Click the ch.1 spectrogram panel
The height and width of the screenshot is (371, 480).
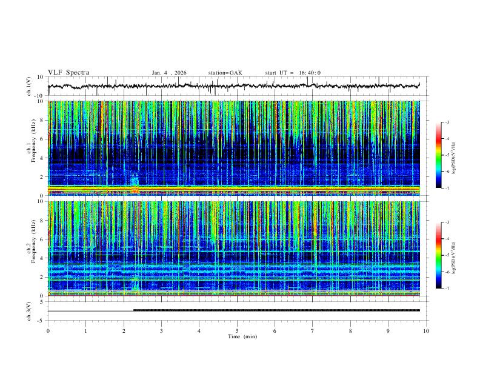click(234, 148)
